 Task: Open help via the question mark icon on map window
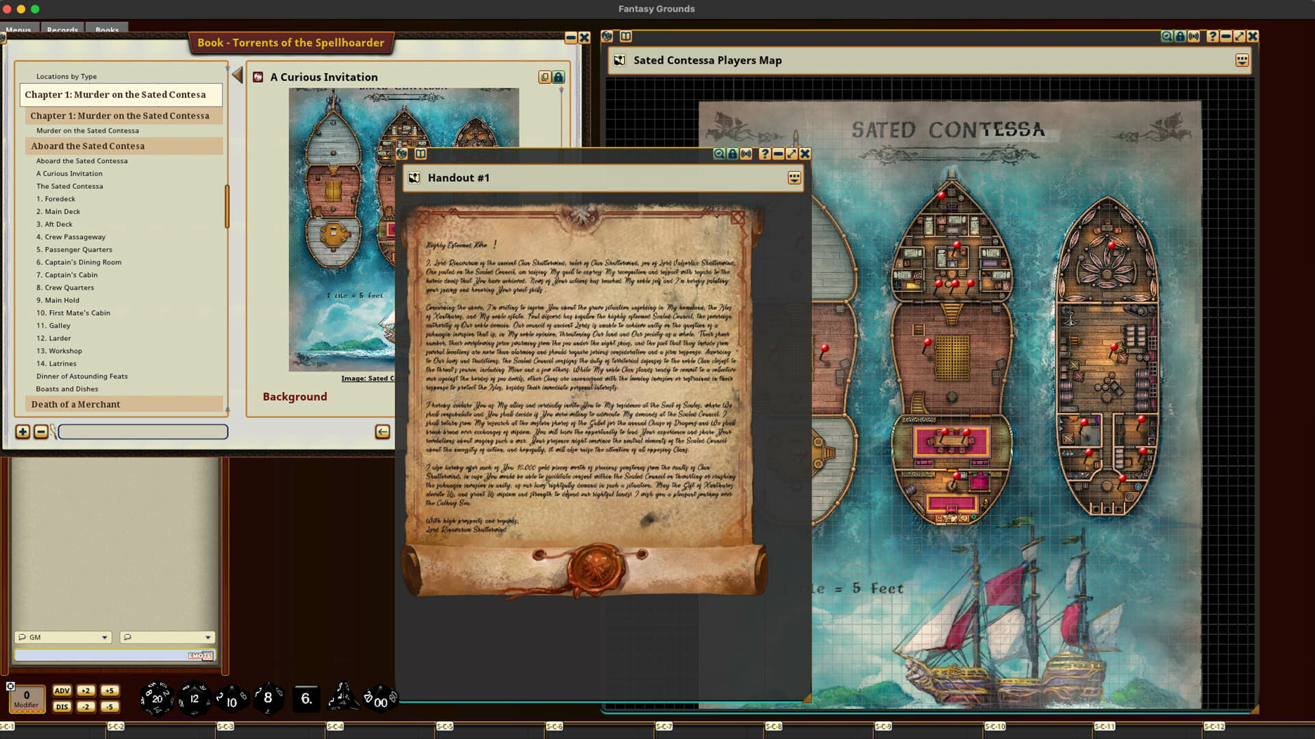(x=1212, y=36)
